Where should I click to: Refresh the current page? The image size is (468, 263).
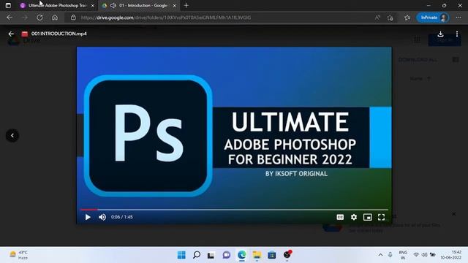(39, 18)
